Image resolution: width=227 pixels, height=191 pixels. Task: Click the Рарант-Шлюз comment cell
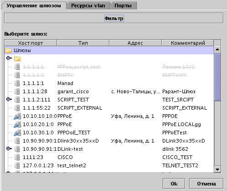tap(179, 91)
